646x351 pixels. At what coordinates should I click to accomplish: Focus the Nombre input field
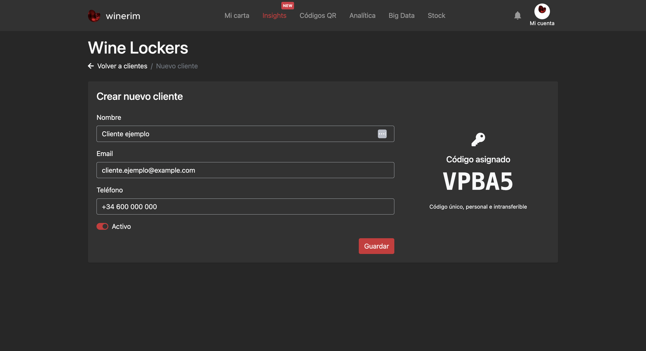pos(245,134)
